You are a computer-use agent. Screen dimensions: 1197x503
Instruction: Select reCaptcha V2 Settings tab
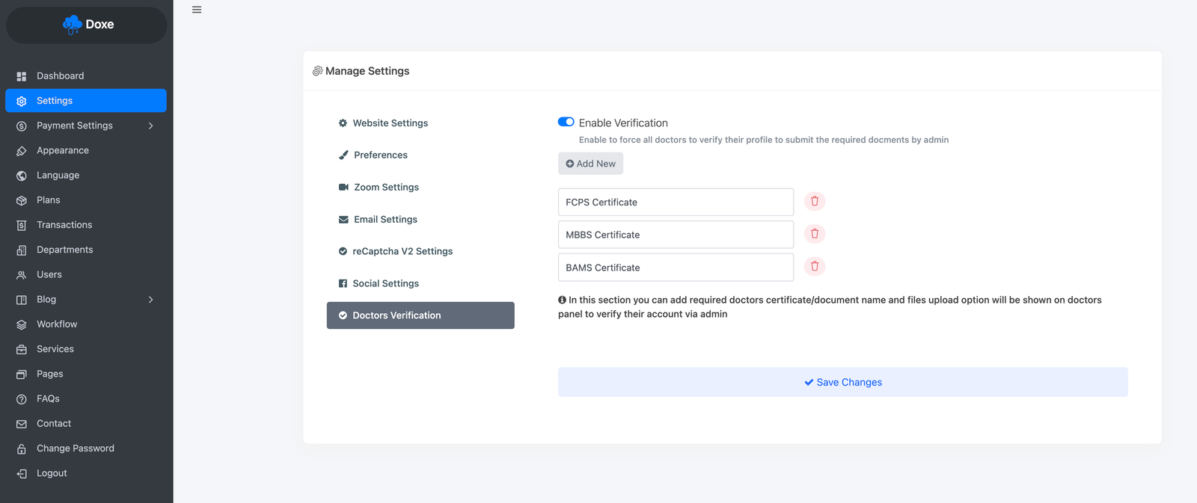tap(402, 252)
